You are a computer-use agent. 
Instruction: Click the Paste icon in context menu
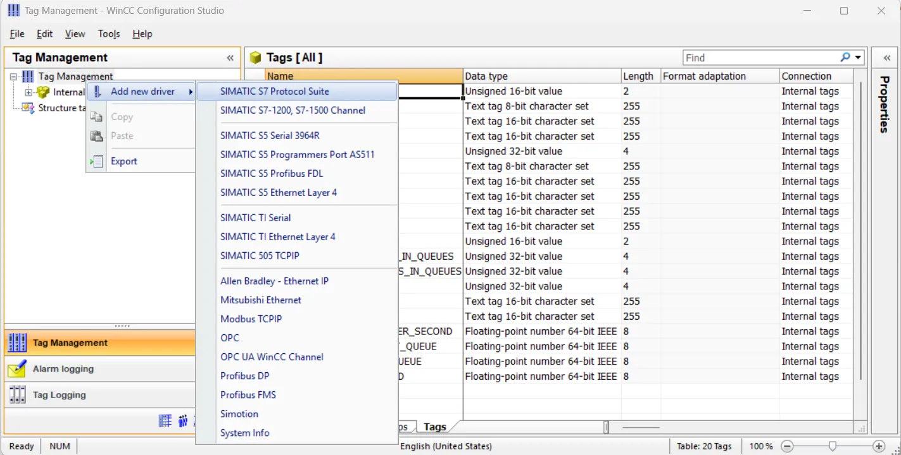point(96,136)
